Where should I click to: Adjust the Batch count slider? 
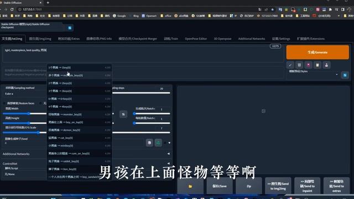[x=152, y=113]
